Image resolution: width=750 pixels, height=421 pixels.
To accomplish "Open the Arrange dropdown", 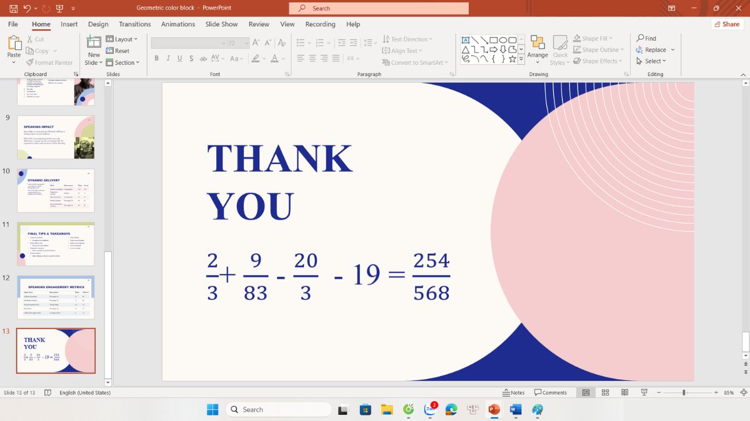I will (x=537, y=50).
